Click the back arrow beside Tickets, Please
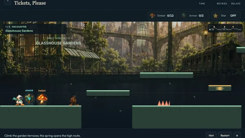The image size is (245, 138). point(8,2)
